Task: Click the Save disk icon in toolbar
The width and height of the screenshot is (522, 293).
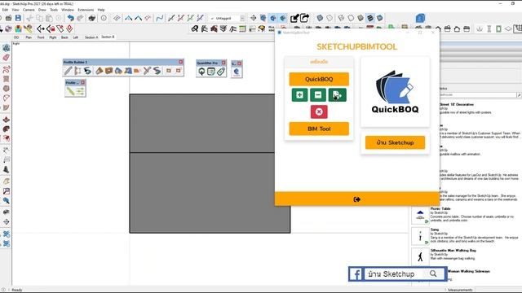Action: [x=18, y=18]
